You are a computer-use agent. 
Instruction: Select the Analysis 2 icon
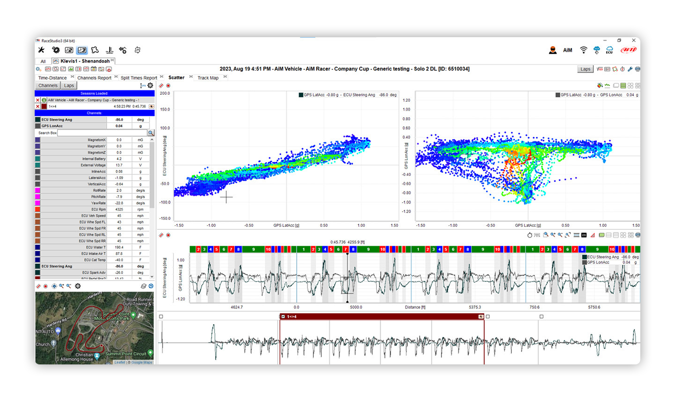[69, 50]
